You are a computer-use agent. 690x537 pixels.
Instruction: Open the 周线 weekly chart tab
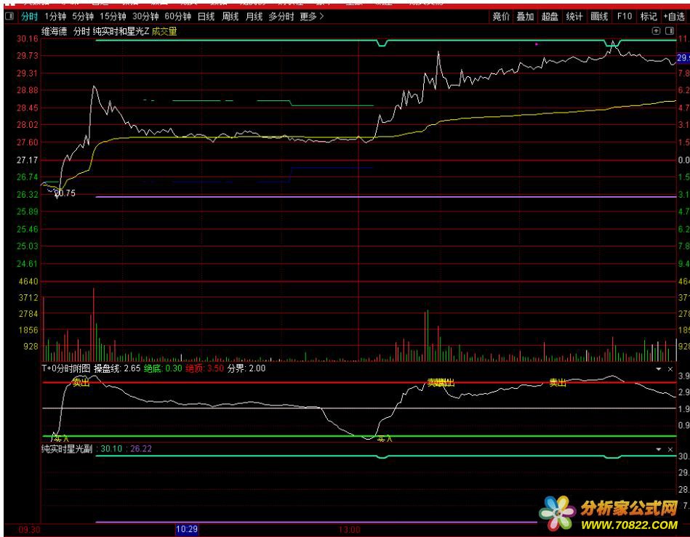pos(230,17)
